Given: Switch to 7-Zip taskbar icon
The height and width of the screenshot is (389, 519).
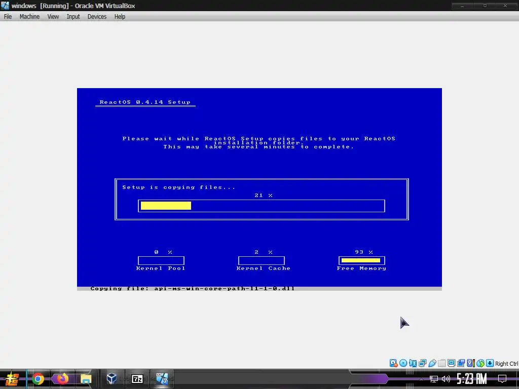Looking at the screenshot, I should pos(137,379).
